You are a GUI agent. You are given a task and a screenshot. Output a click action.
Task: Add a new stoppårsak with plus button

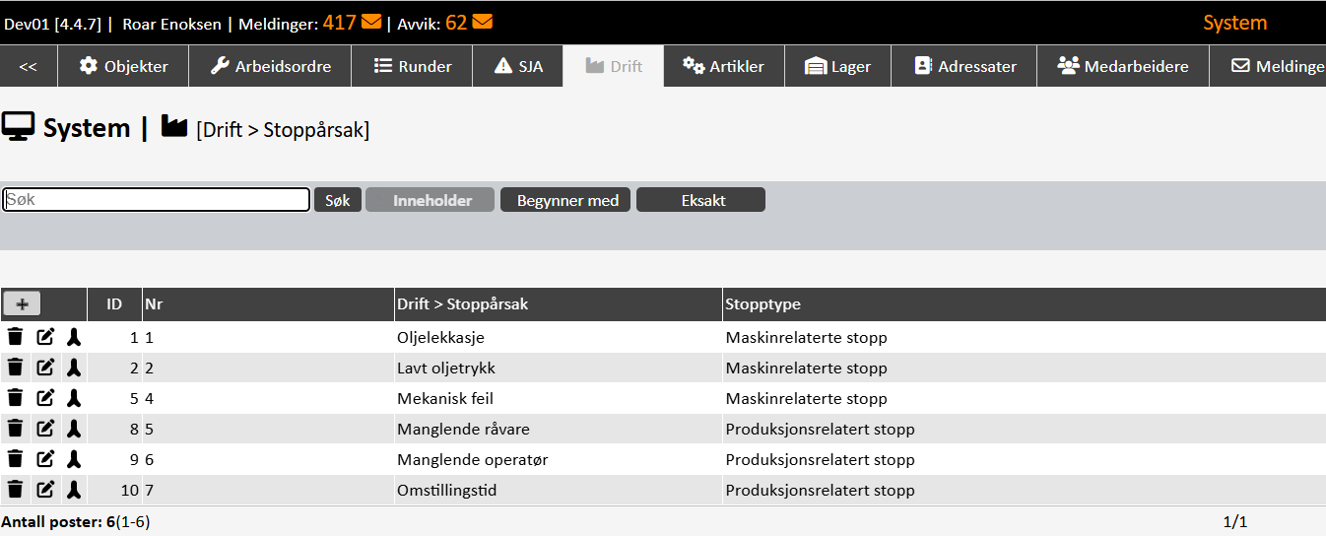point(22,303)
